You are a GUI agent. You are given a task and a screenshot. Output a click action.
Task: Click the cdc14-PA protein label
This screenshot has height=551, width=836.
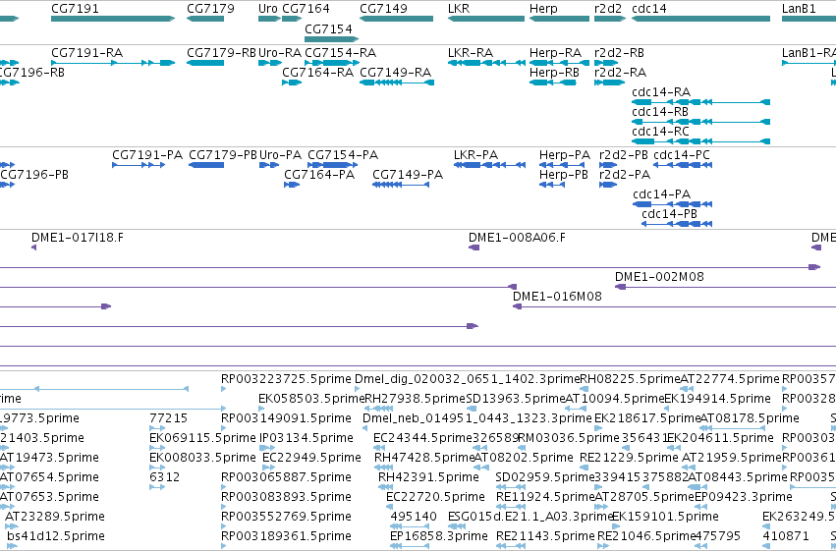click(662, 194)
